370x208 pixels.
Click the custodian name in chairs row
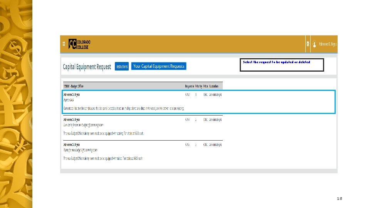[215, 119]
